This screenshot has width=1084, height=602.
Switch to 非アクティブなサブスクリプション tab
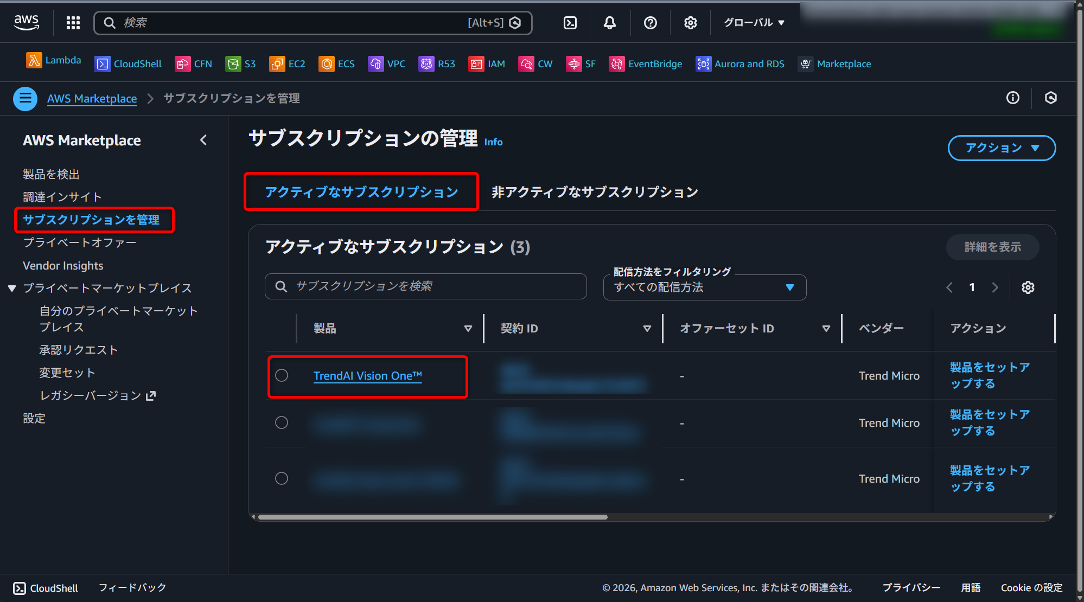click(x=594, y=191)
